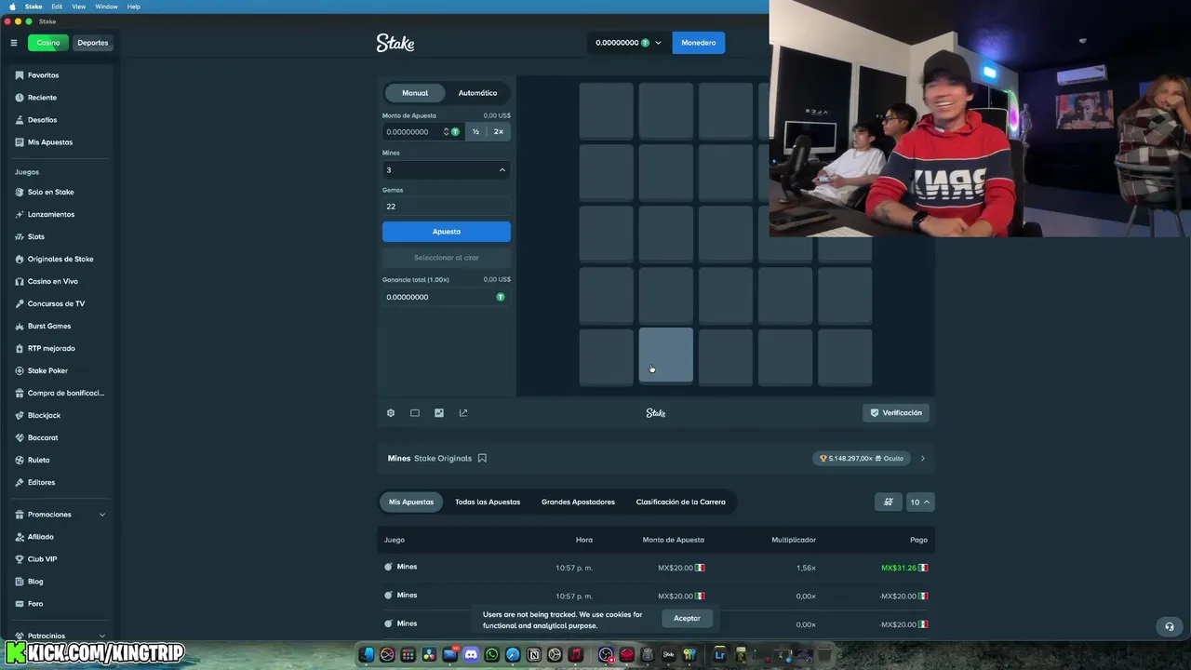1191x670 pixels.
Task: Click the Verificación button
Action: [896, 413]
